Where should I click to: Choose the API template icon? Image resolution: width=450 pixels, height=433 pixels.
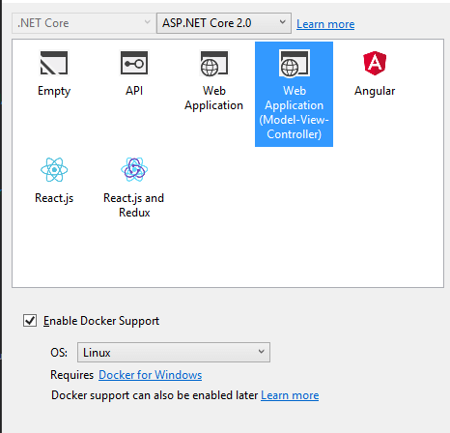[134, 63]
